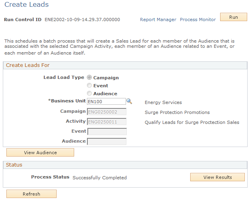Click the Energy Services description text

pos(163,102)
